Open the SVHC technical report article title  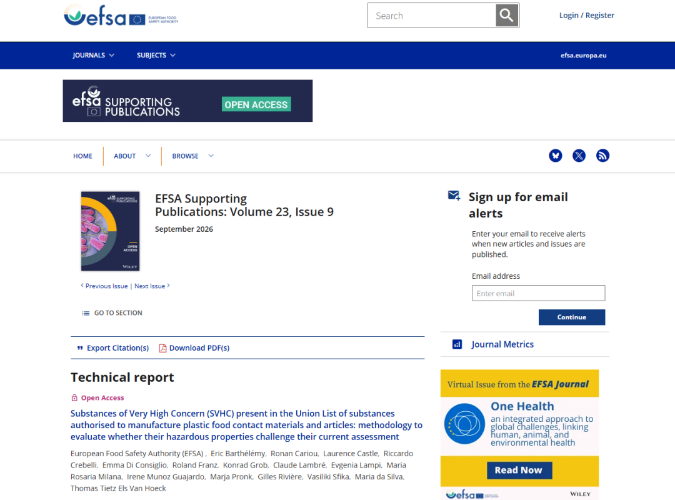247,425
